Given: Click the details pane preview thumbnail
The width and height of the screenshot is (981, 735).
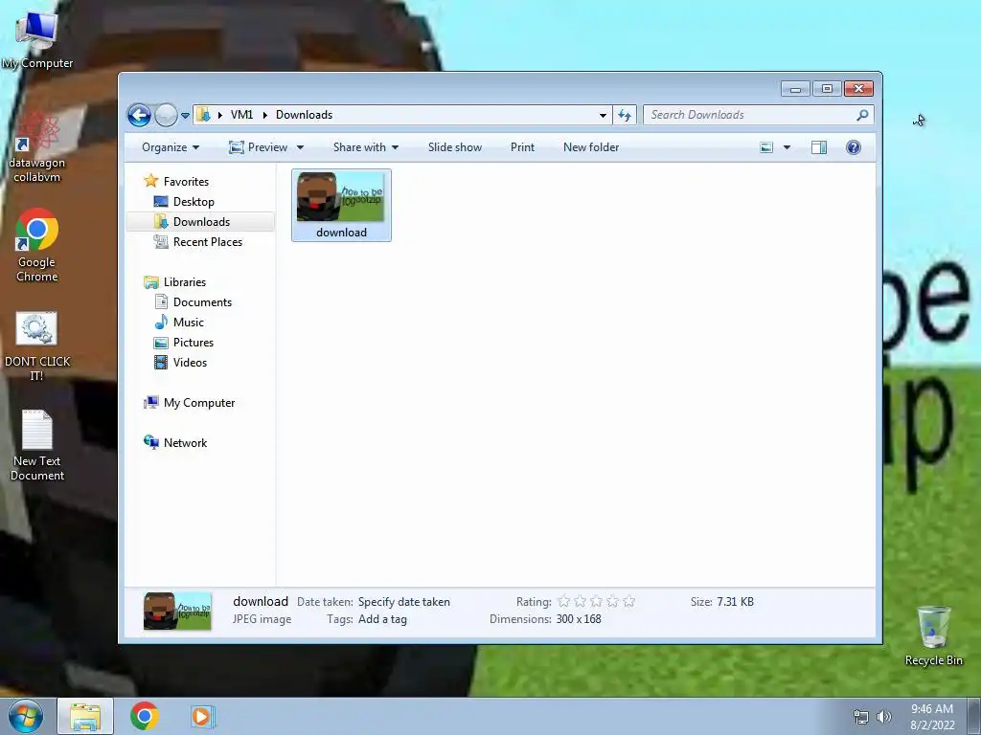Looking at the screenshot, I should tap(177, 612).
